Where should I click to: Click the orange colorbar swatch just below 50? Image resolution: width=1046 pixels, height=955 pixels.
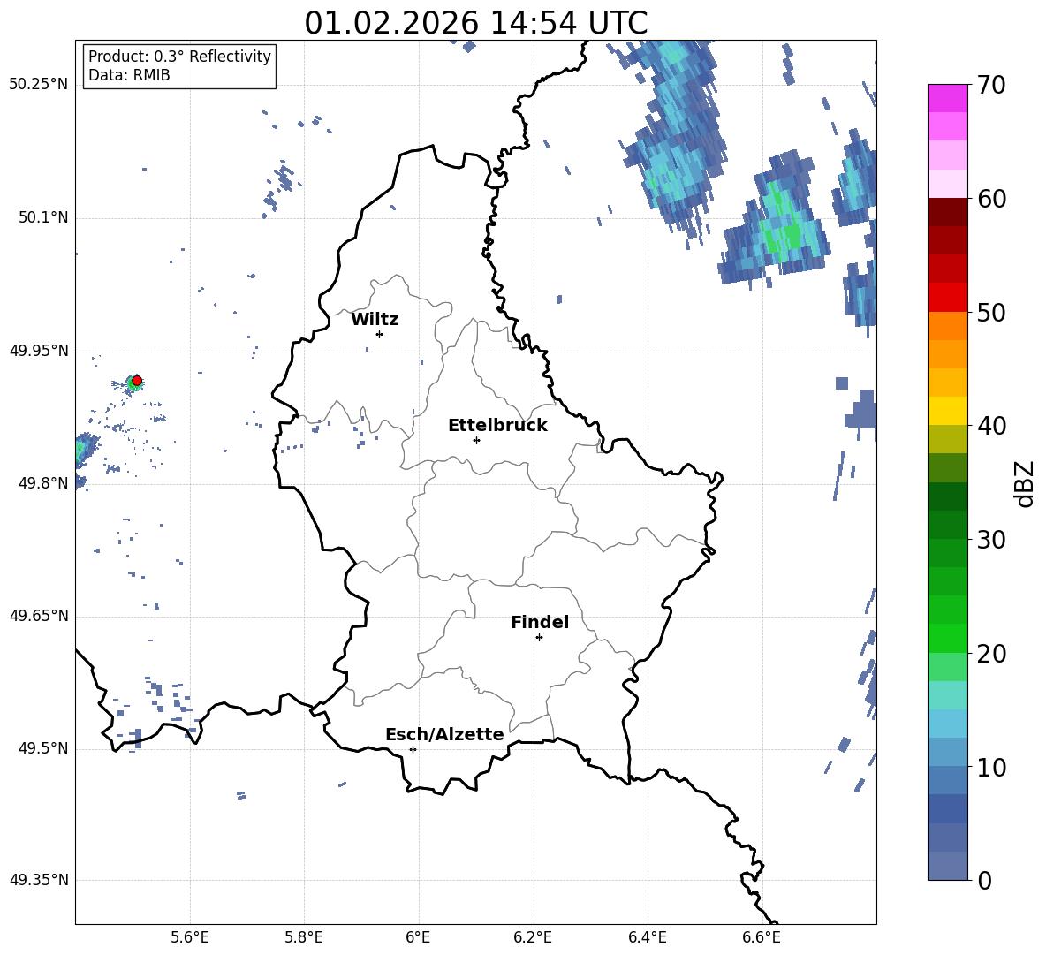[x=947, y=326]
